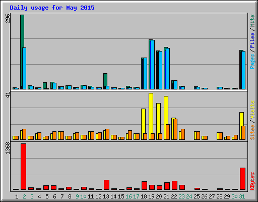The width and height of the screenshot is (258, 202).
Task: Click the red KBytes bar for day 31
Action: (242, 179)
